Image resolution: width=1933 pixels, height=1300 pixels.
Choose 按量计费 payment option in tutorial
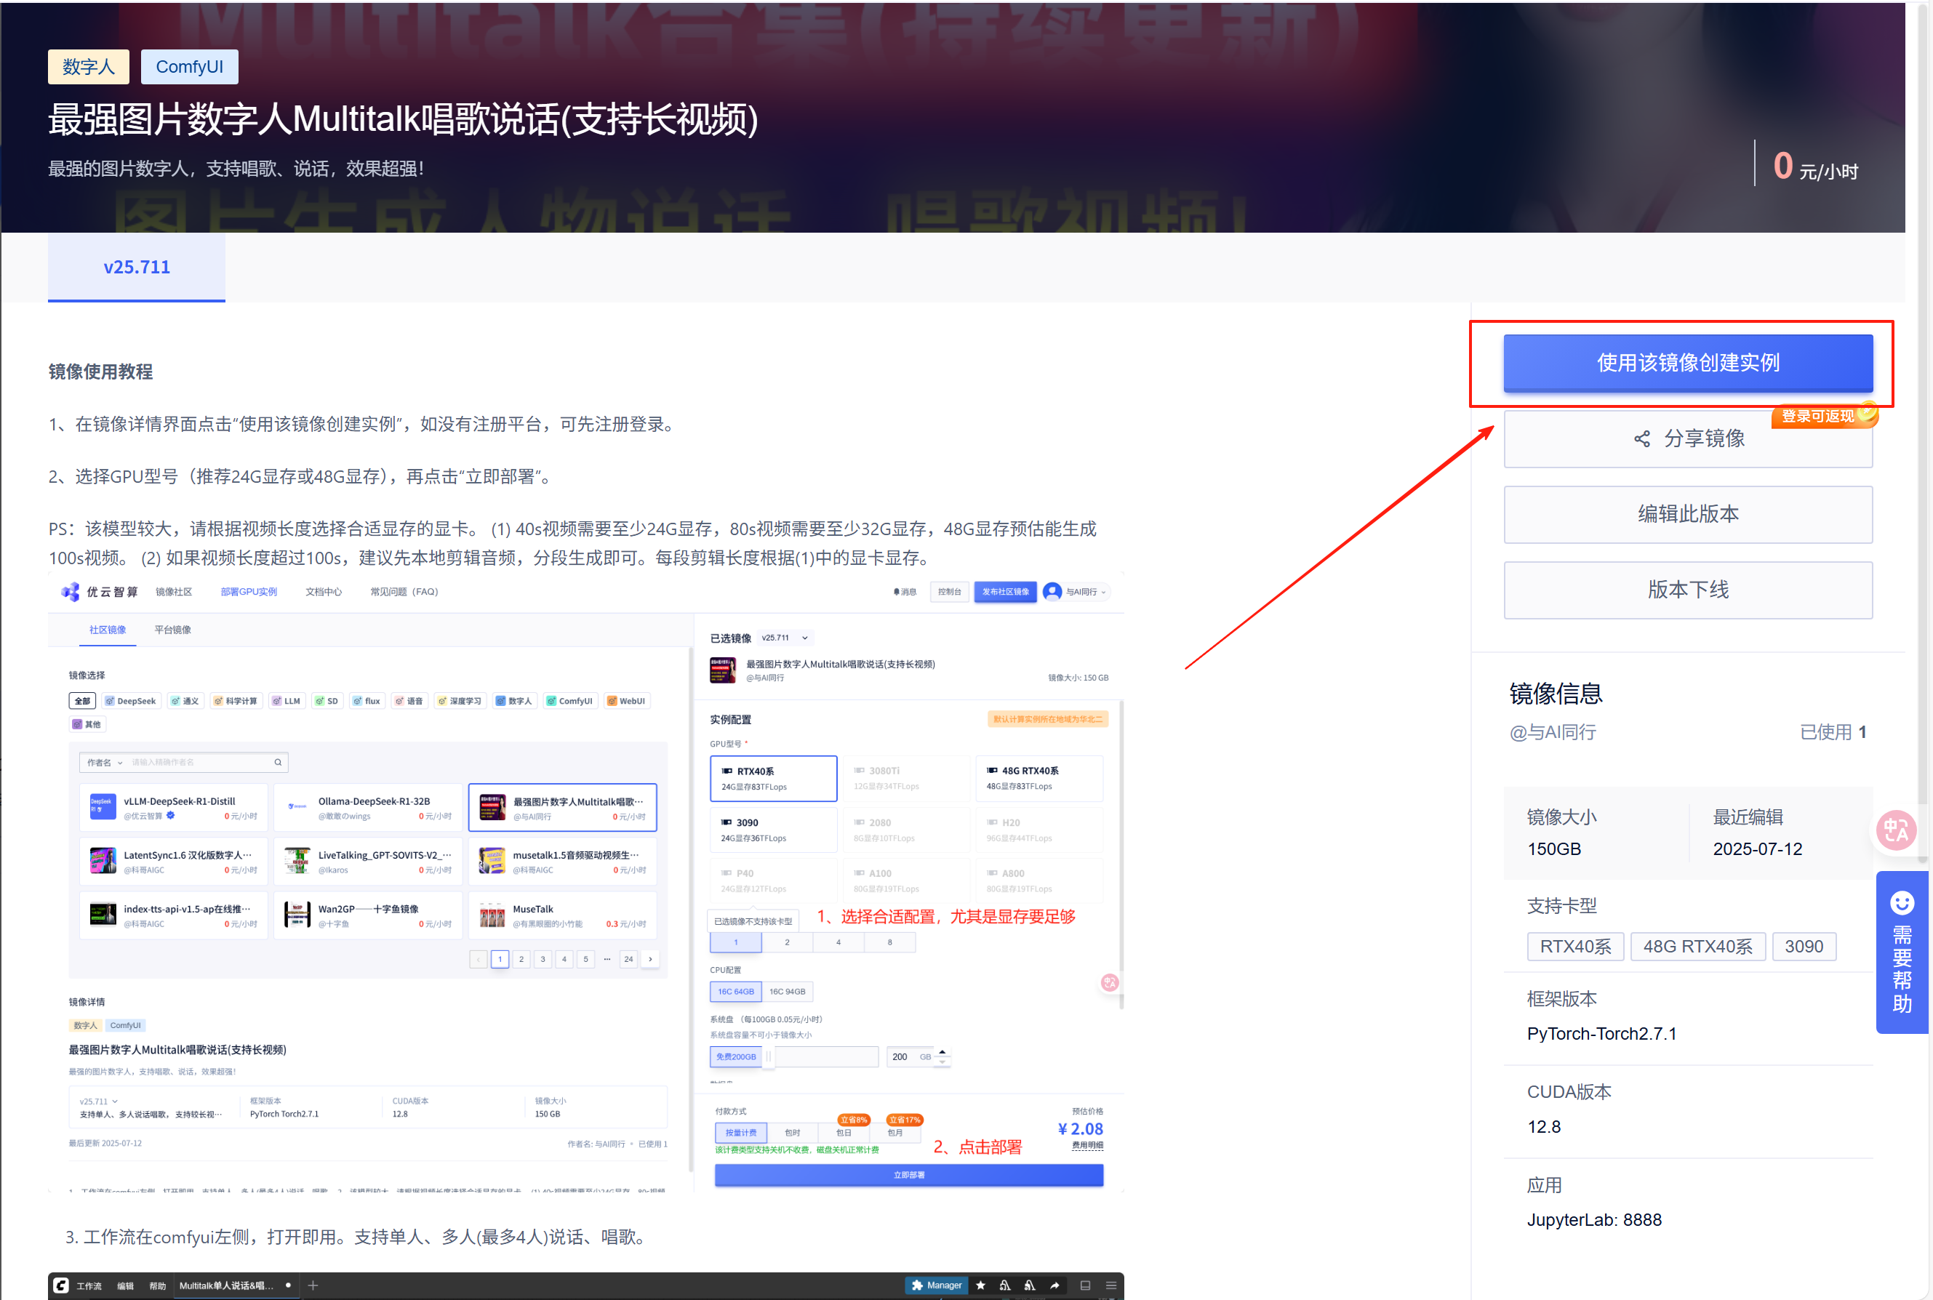[x=740, y=1132]
